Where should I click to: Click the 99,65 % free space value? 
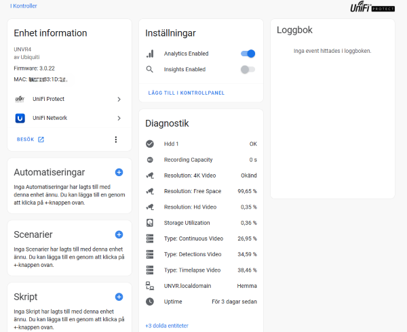click(x=247, y=191)
